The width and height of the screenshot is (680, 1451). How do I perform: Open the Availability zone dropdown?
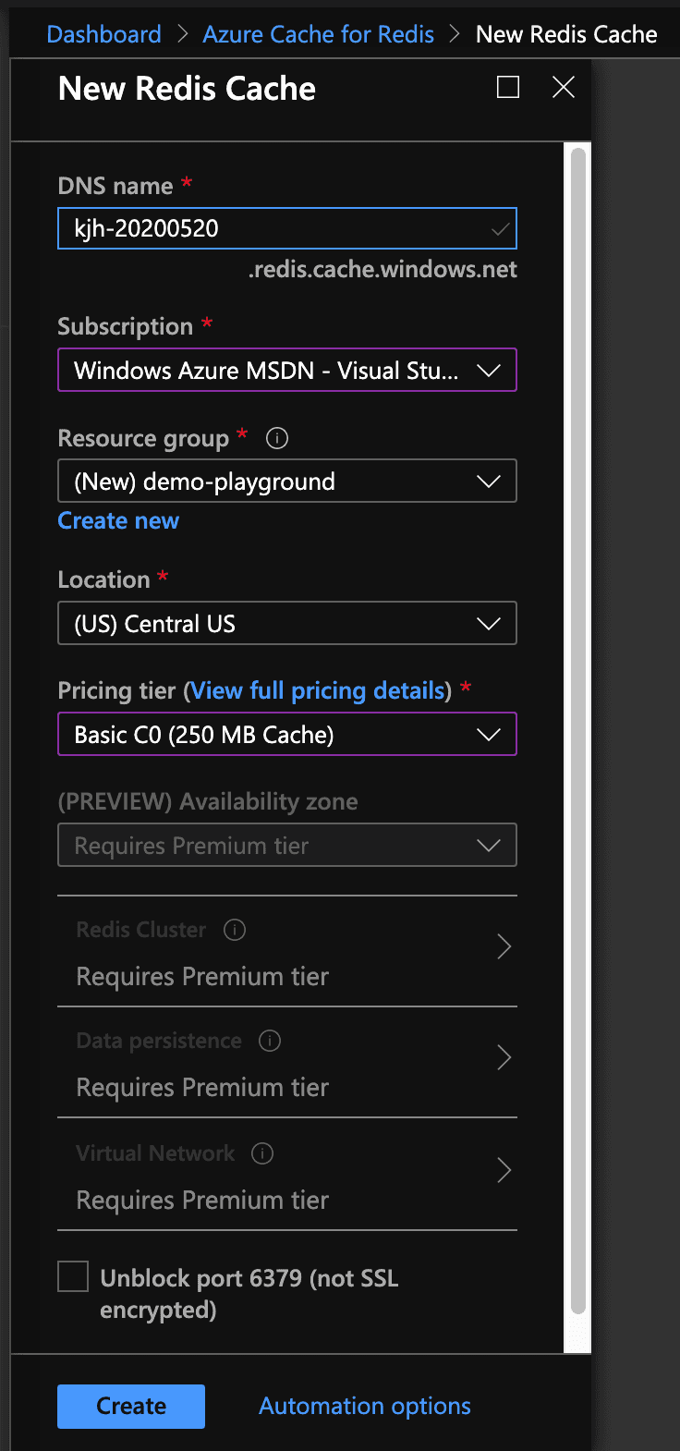pos(286,846)
